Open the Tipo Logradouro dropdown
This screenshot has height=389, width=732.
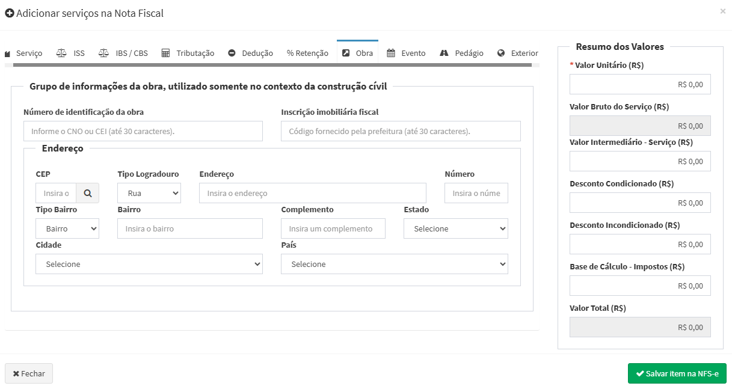149,193
